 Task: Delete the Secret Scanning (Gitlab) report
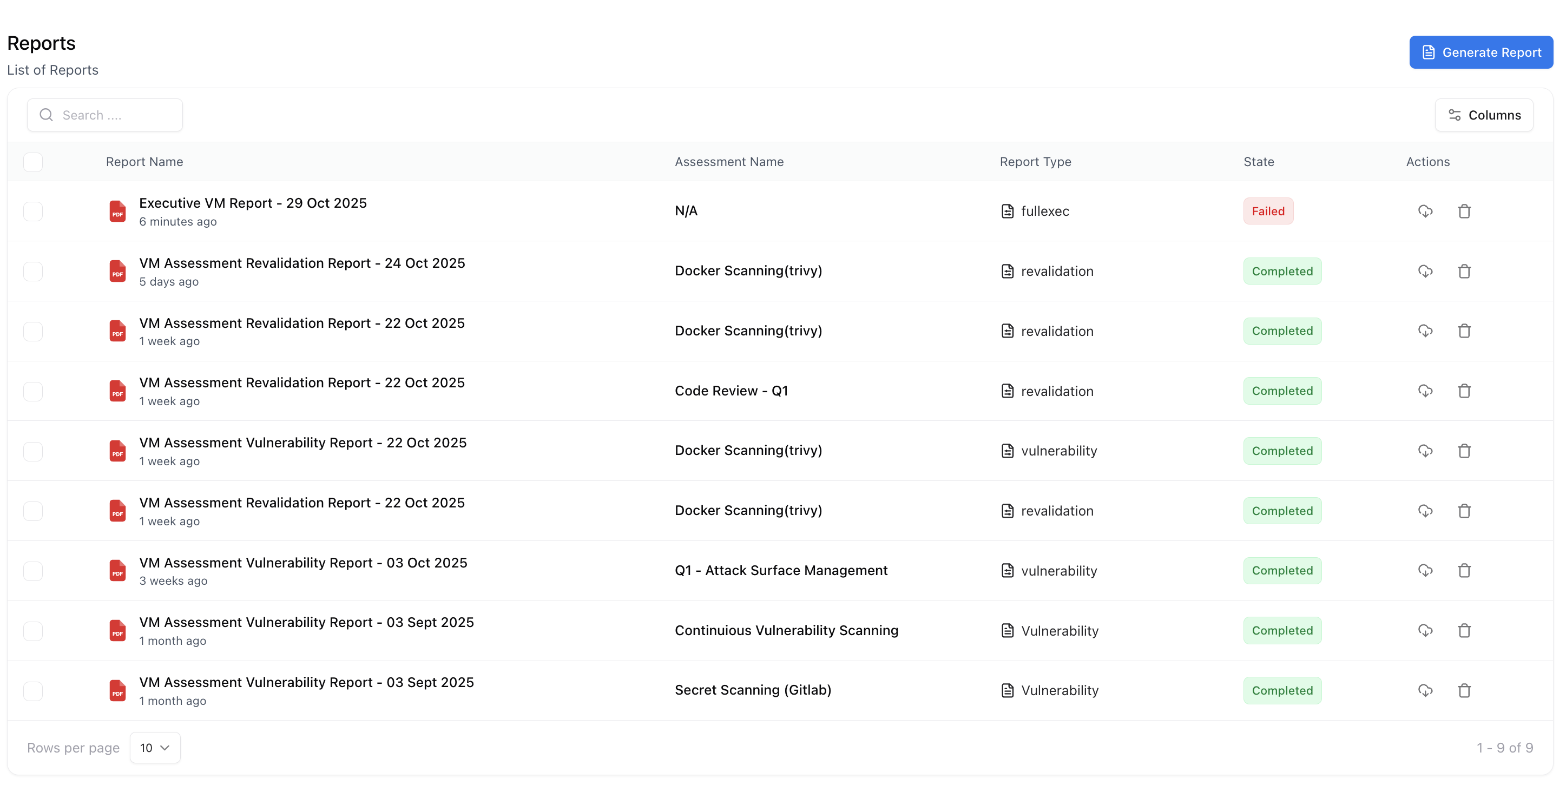tap(1464, 690)
